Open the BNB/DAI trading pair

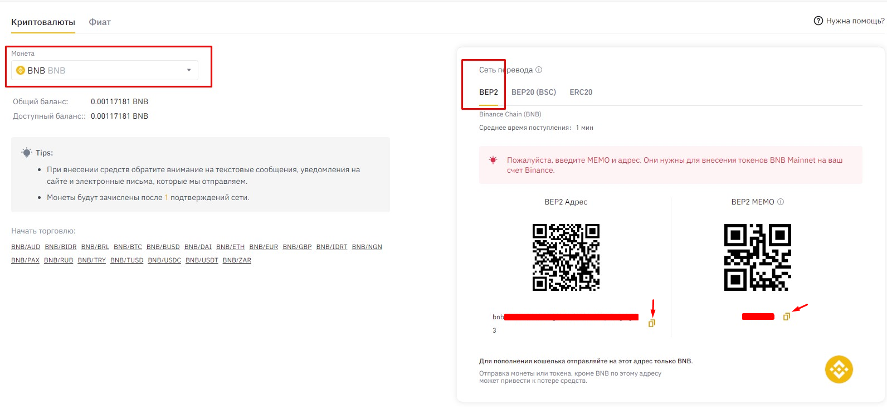(198, 247)
